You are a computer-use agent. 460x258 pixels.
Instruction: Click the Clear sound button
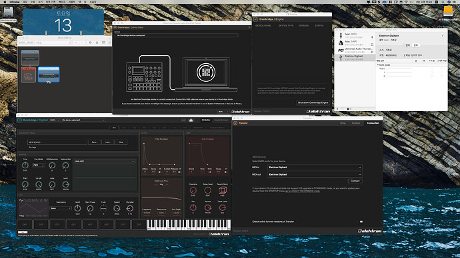click(x=121, y=142)
